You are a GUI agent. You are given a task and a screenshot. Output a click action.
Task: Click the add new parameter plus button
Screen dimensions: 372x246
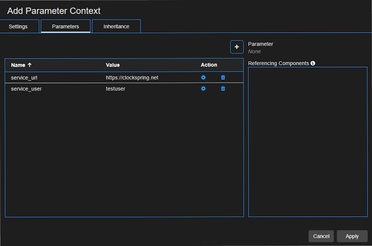pos(237,47)
